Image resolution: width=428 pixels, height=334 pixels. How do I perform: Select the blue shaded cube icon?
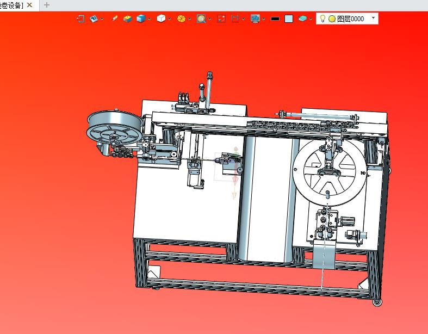(x=141, y=18)
